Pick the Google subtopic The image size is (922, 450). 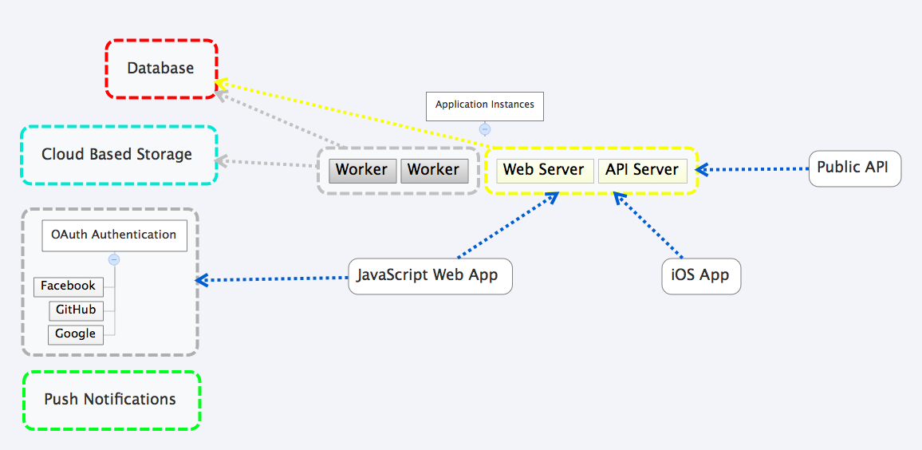[x=76, y=334]
